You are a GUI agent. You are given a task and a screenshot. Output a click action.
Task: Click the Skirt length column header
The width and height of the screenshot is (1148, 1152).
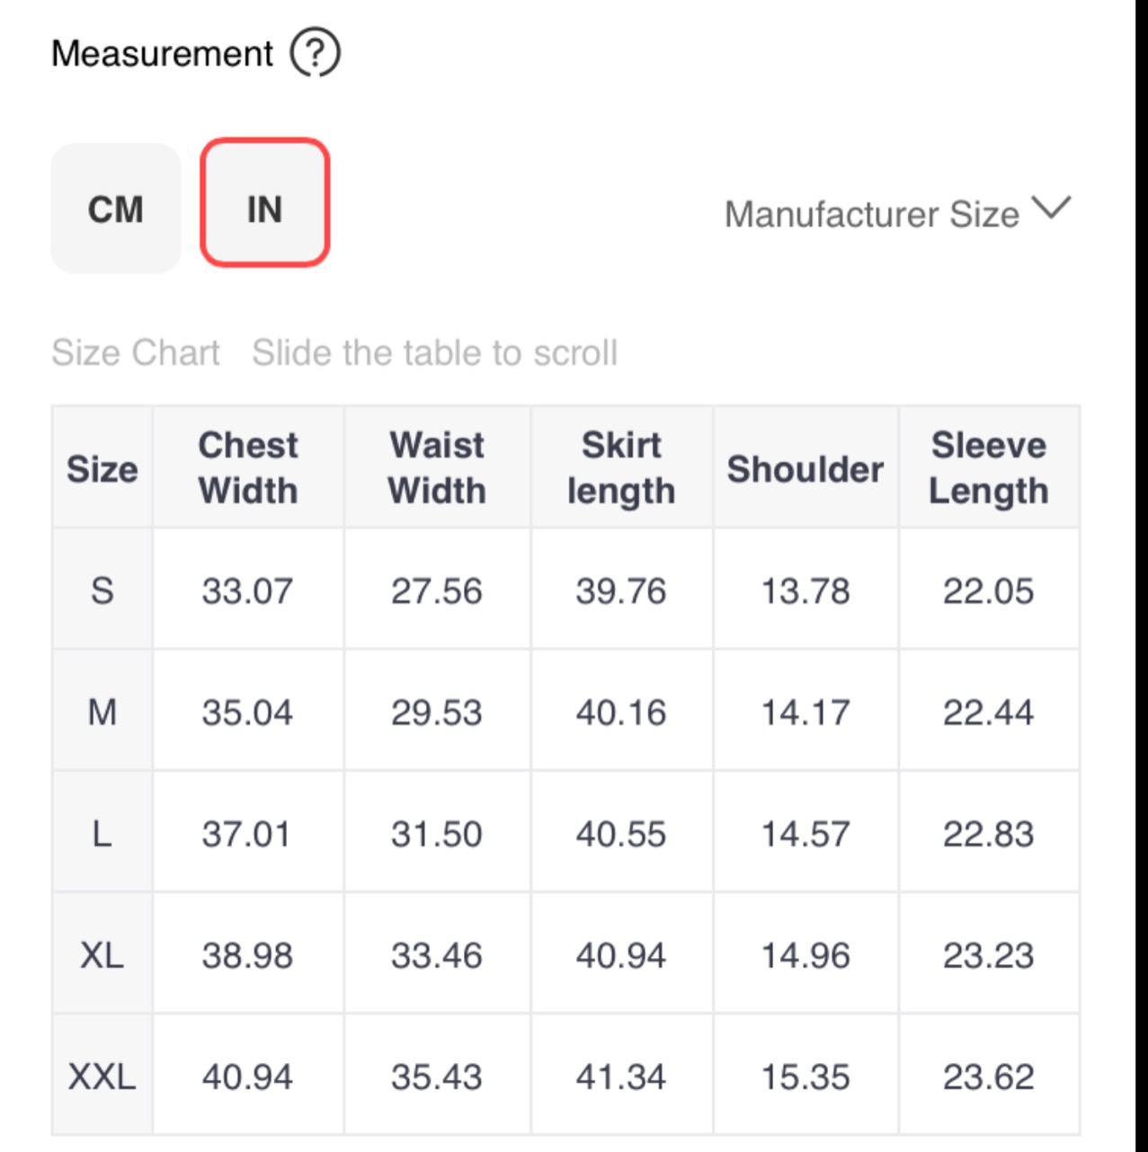click(x=621, y=467)
